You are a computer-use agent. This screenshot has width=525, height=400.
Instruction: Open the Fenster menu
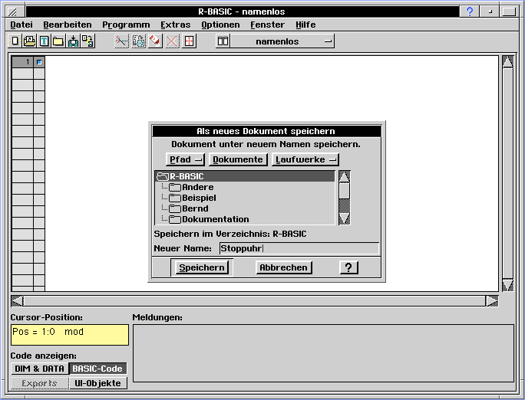[268, 25]
